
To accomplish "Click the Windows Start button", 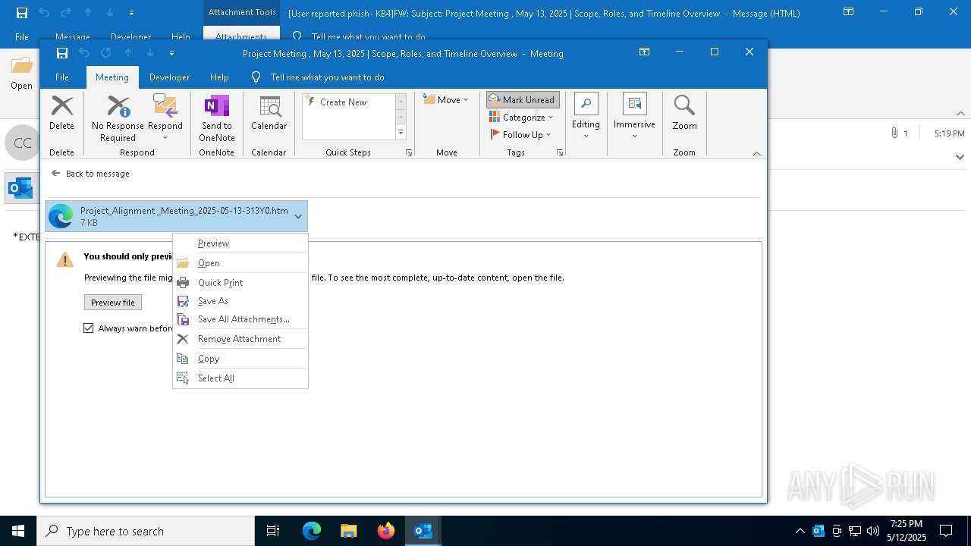I will pyautogui.click(x=18, y=531).
